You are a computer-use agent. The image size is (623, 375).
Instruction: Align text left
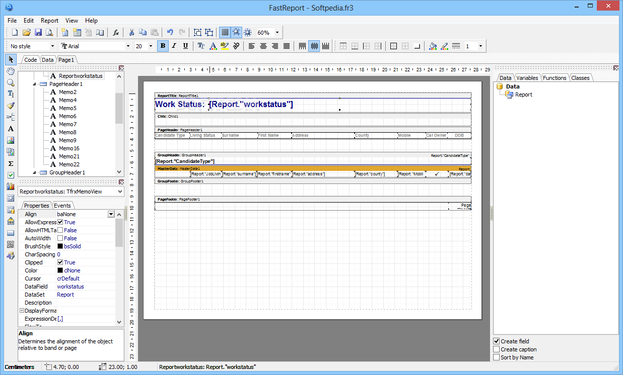coord(252,46)
